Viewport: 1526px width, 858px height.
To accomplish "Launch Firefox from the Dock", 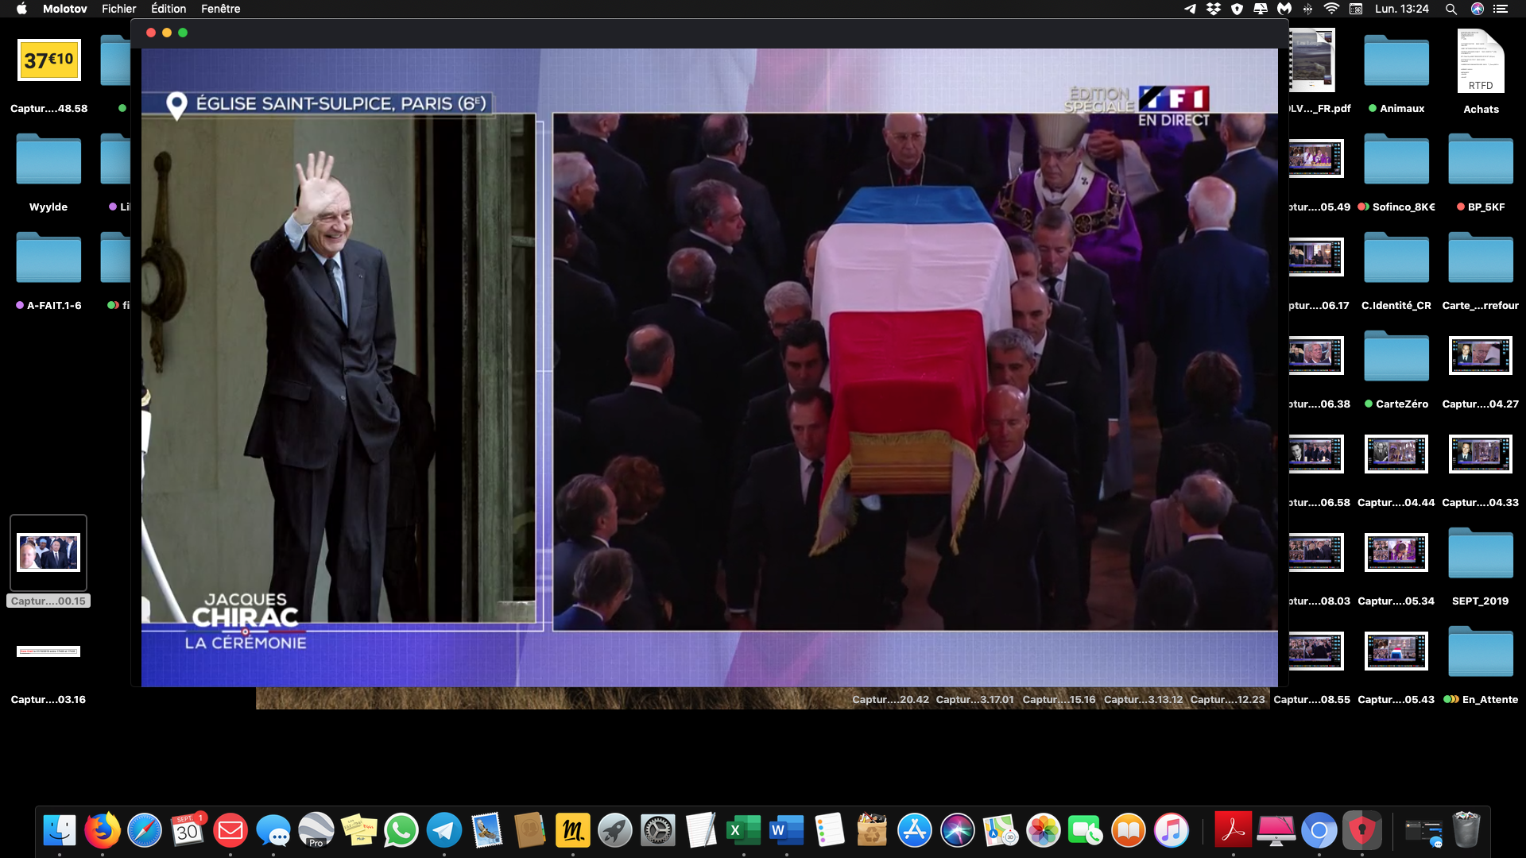I will click(102, 831).
